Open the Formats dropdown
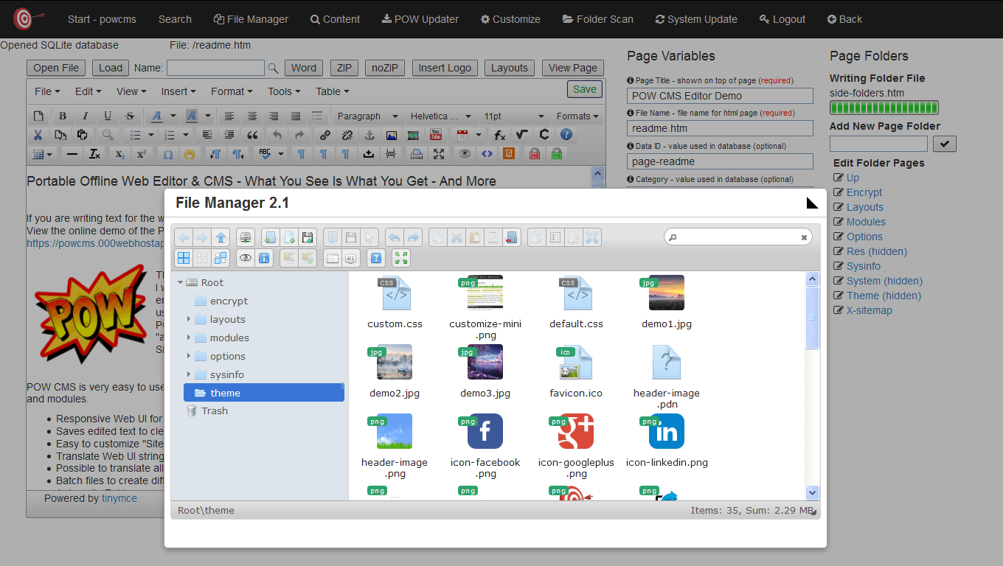1003x566 pixels. 576,116
